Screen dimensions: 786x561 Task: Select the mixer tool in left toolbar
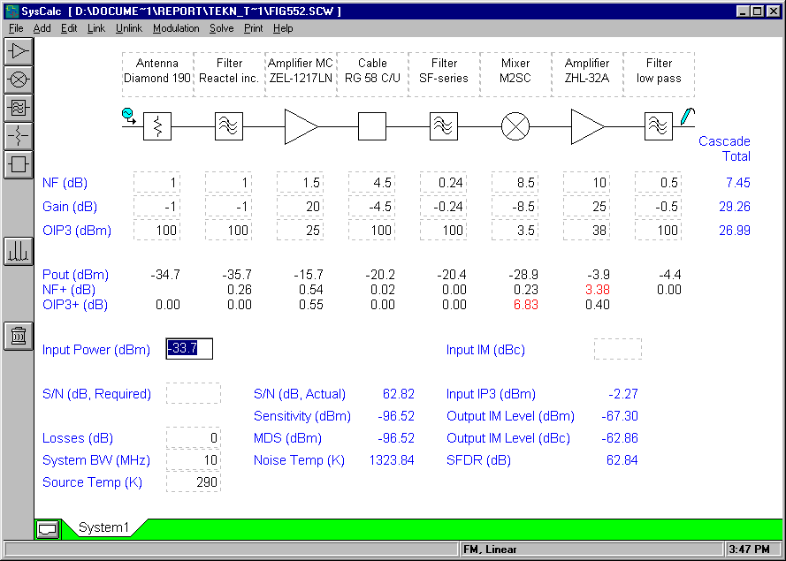pos(18,80)
